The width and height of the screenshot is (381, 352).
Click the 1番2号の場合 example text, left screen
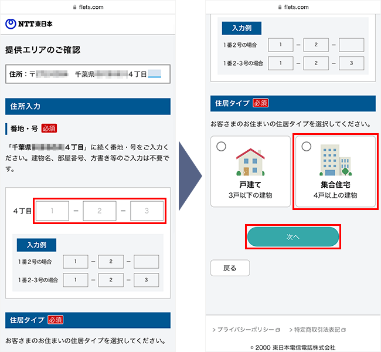click(35, 262)
